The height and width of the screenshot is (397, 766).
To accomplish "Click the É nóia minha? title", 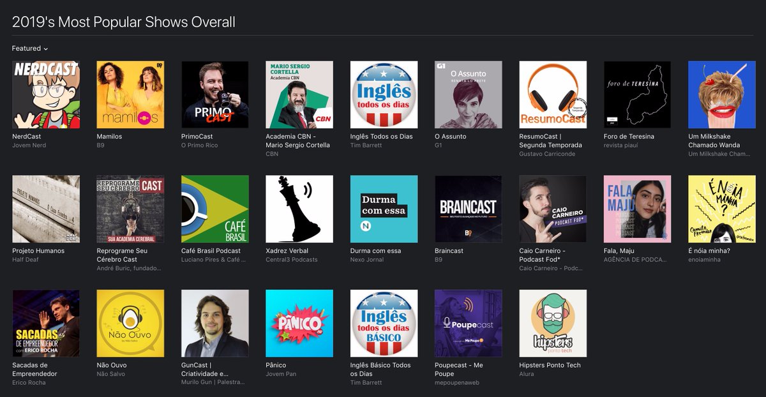I will pyautogui.click(x=709, y=251).
